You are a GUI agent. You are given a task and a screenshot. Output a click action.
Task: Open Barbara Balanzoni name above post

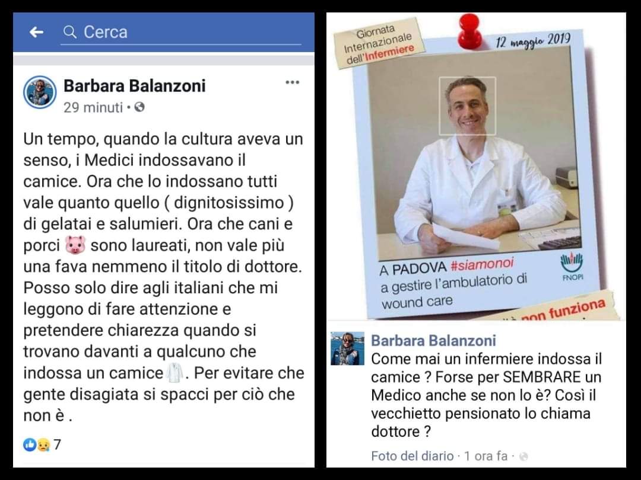point(135,86)
